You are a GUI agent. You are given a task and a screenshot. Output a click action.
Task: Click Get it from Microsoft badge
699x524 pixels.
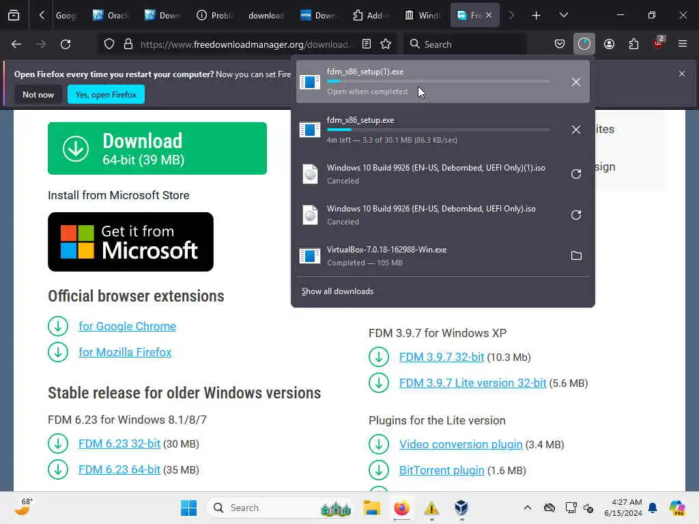click(x=130, y=242)
